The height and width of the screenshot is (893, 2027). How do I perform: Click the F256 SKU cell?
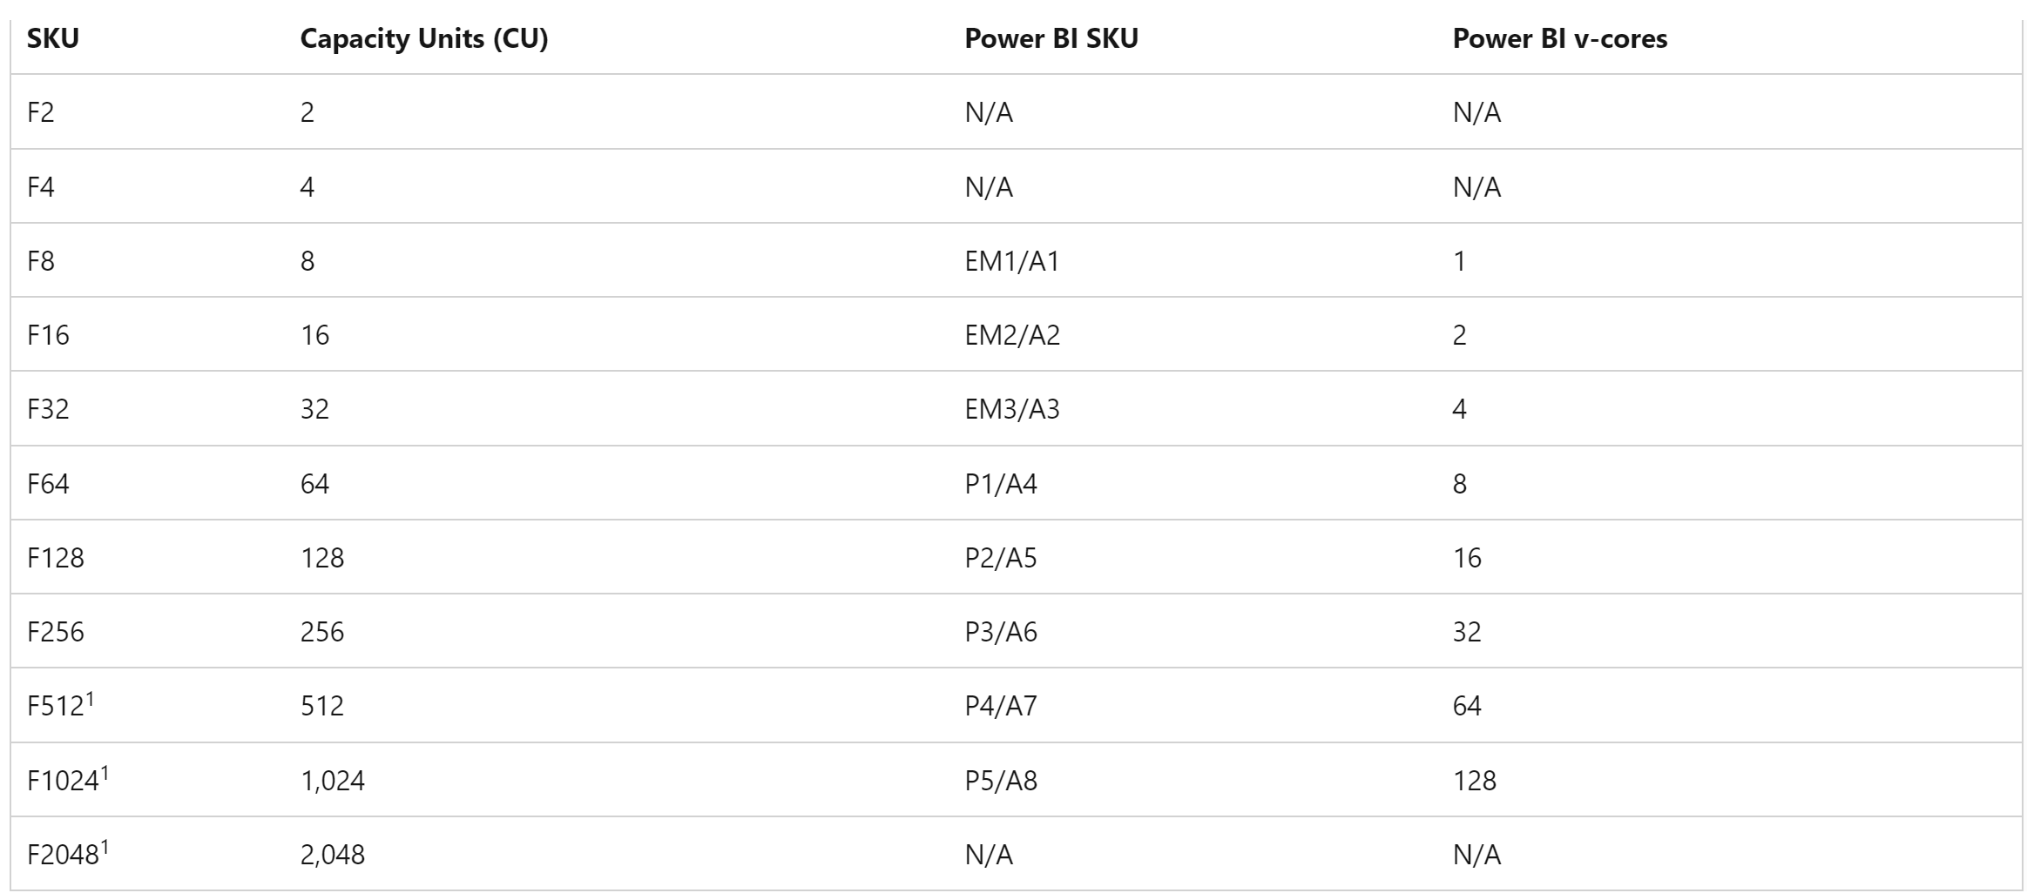[x=56, y=632]
